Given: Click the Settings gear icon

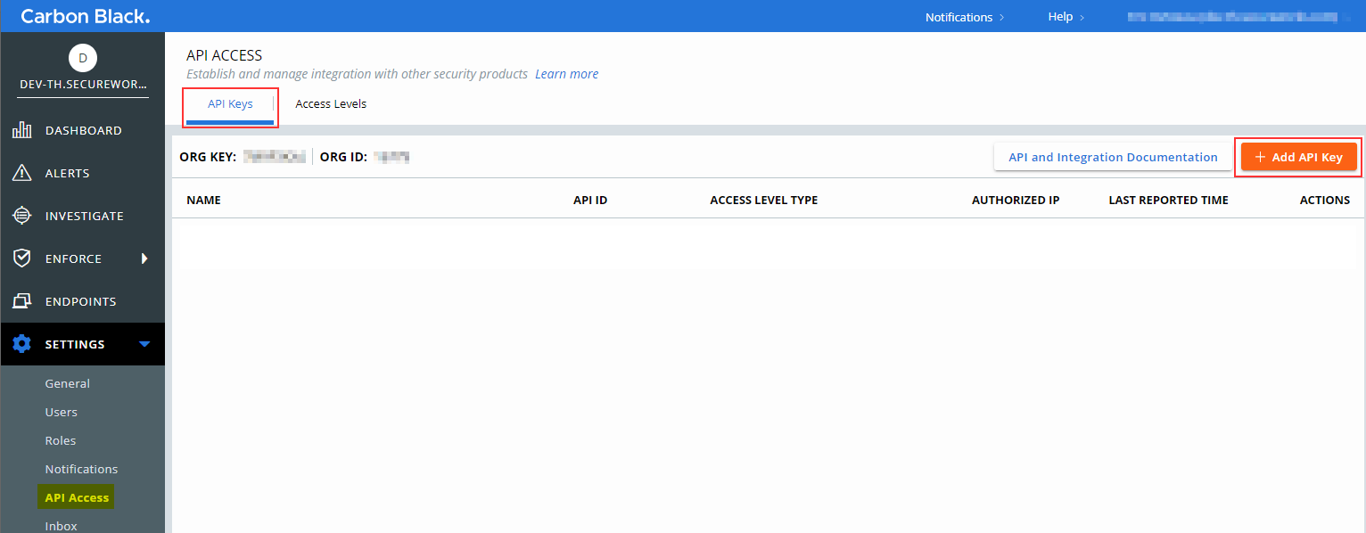Looking at the screenshot, I should point(22,344).
